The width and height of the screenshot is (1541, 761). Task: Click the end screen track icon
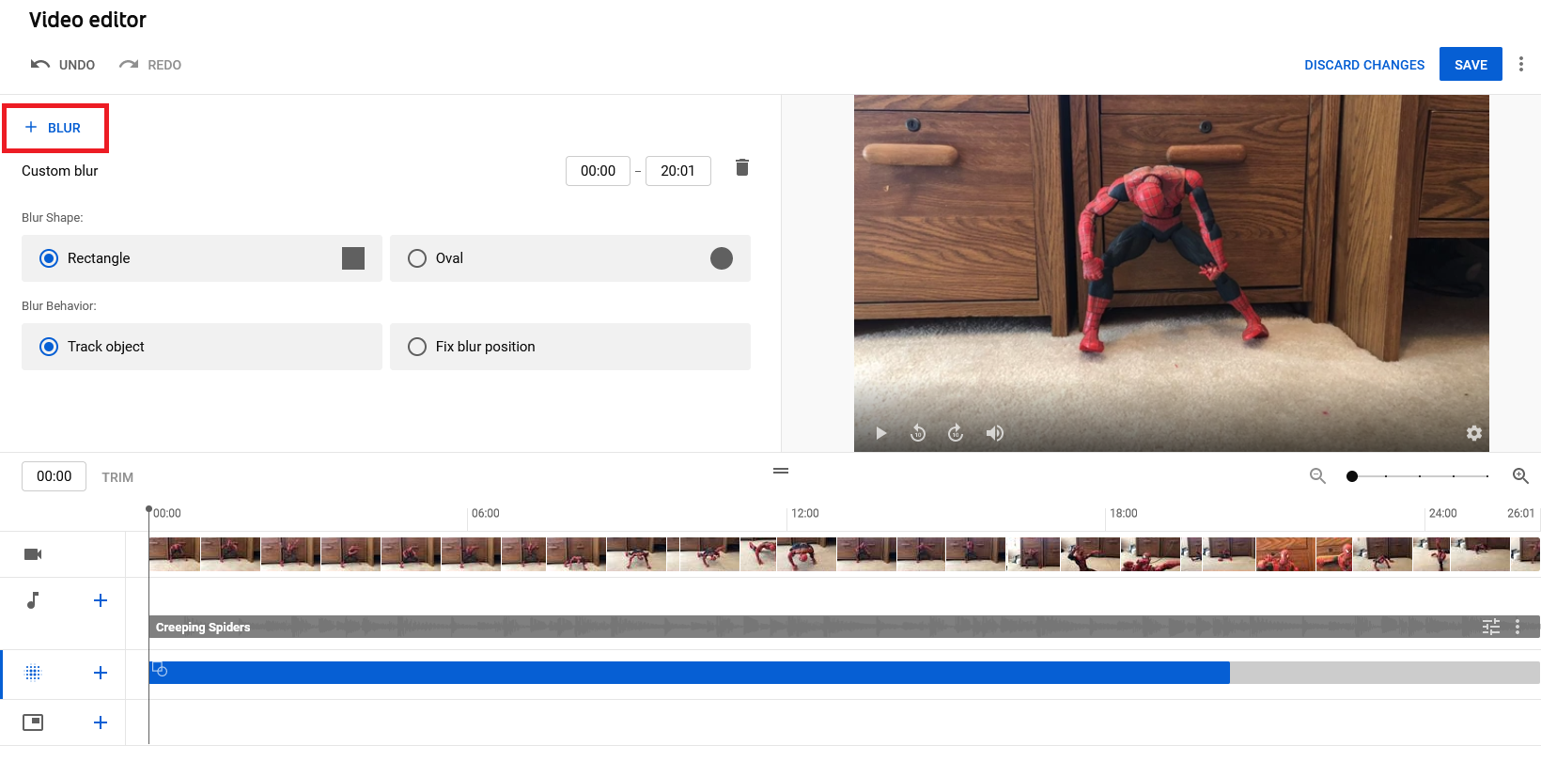point(33,722)
